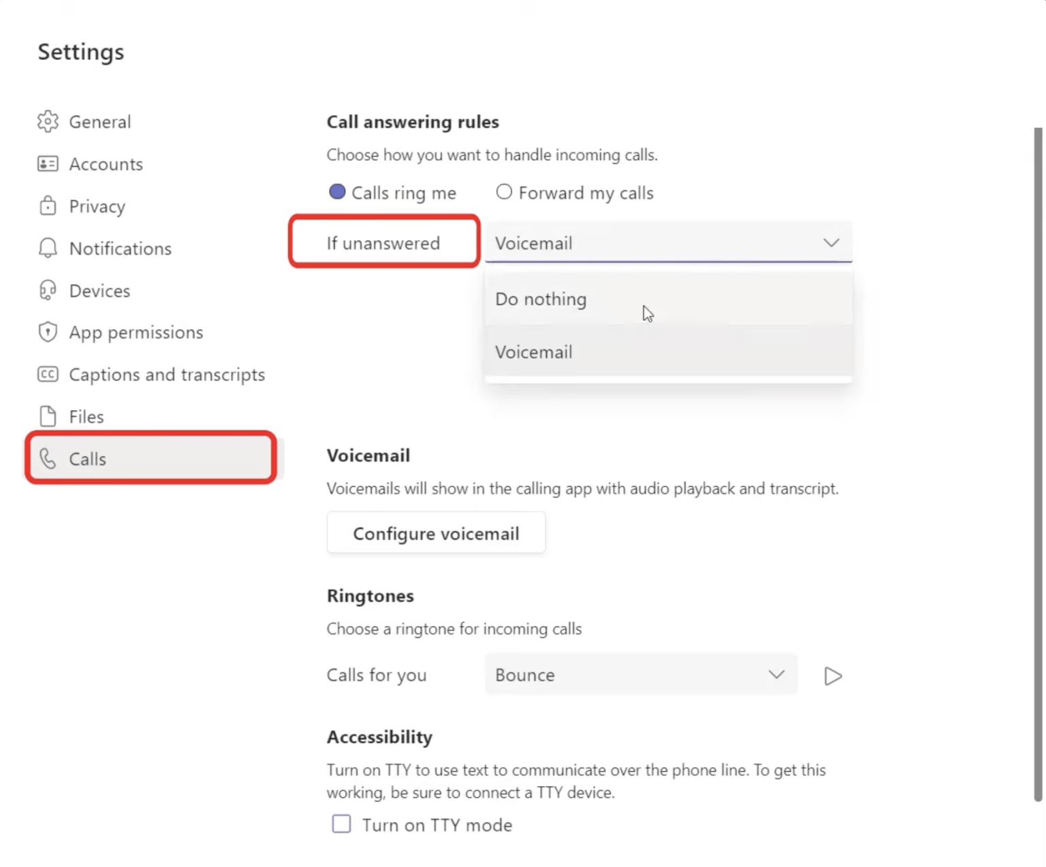Open the Calls settings section
1046x867 pixels.
(87, 458)
